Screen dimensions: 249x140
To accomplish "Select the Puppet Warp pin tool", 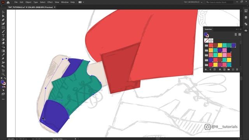I will coord(3,59).
